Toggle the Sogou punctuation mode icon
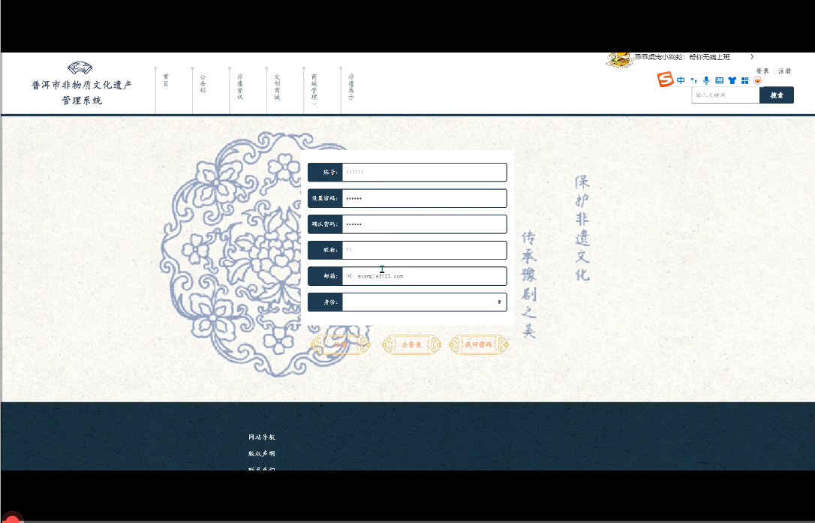This screenshot has width=815, height=523. (694, 80)
